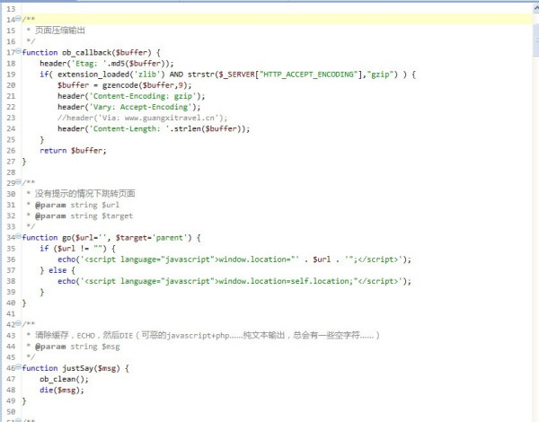Place cursor on 'Etag: ' string
Screen dimensions: 539x422
pyautogui.click(x=88, y=64)
